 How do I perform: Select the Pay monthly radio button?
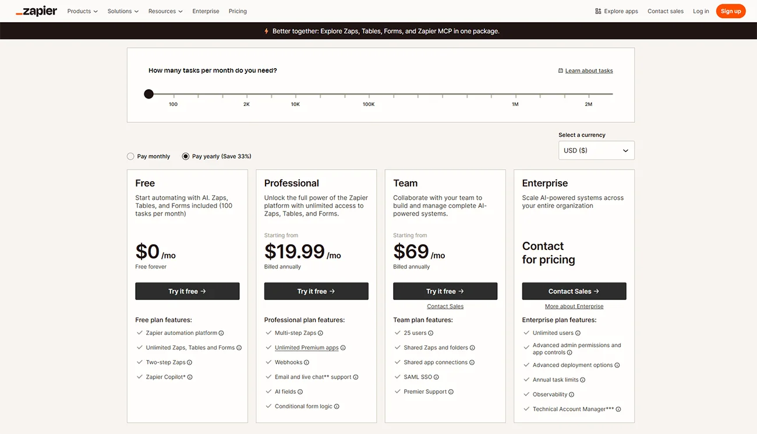pyautogui.click(x=130, y=156)
